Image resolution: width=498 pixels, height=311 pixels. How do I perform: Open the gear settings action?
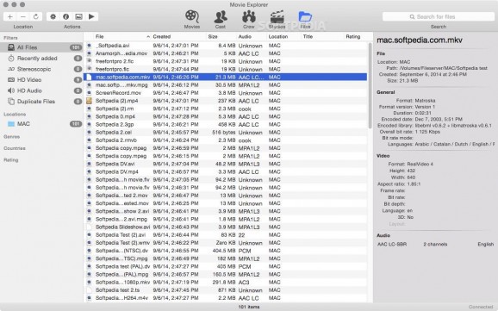pyautogui.click(x=53, y=16)
